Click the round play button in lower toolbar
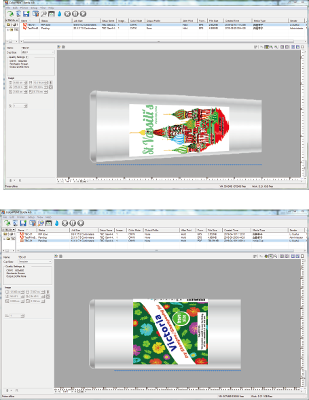 coord(81,223)
